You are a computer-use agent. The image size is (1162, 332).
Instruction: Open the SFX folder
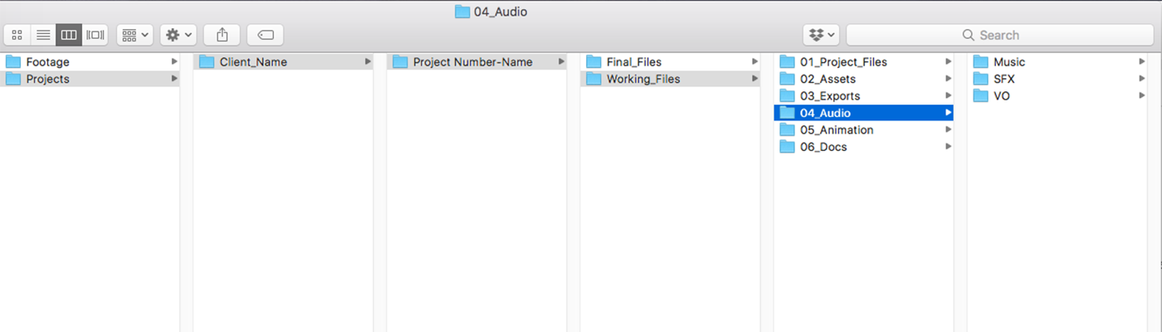point(1057,79)
